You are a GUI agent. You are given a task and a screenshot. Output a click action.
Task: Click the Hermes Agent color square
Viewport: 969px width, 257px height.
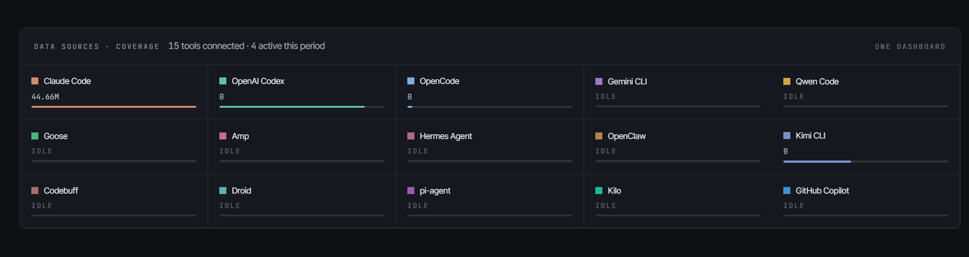411,136
